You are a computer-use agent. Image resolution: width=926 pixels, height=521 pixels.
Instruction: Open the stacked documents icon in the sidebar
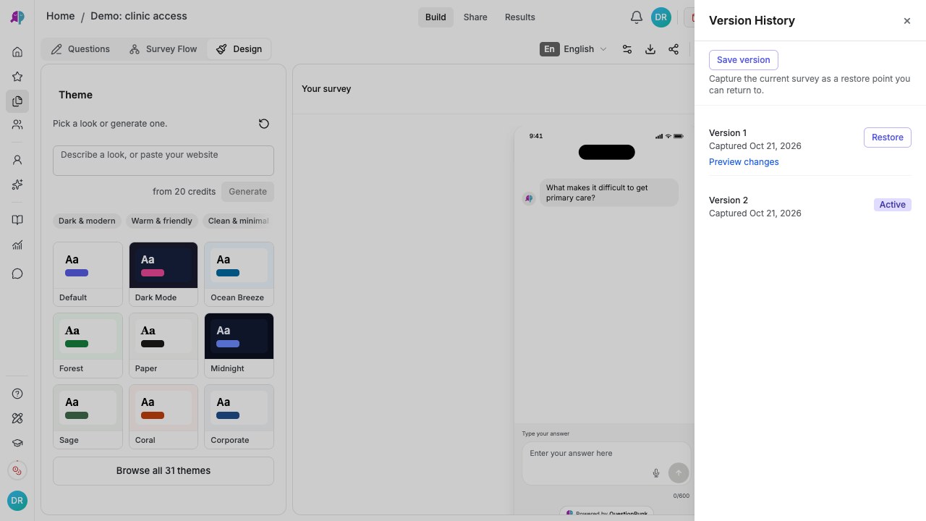(17, 101)
